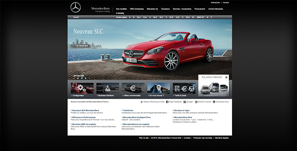Click the trucks and vans image
This screenshot has width=297, height=151.
(214, 88)
